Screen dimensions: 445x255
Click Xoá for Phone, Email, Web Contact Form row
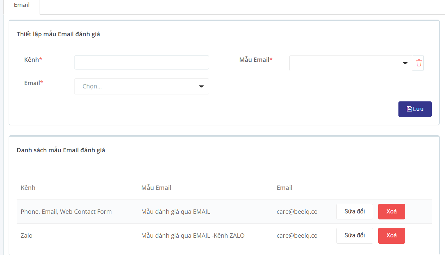point(391,211)
